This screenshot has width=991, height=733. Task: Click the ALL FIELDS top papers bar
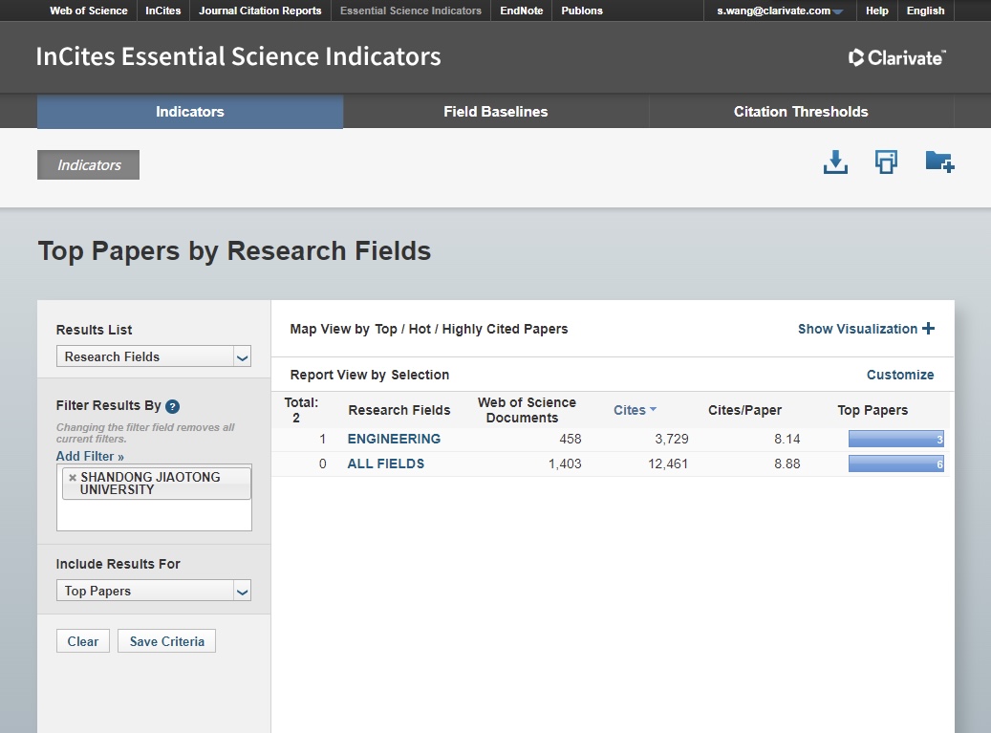(895, 464)
